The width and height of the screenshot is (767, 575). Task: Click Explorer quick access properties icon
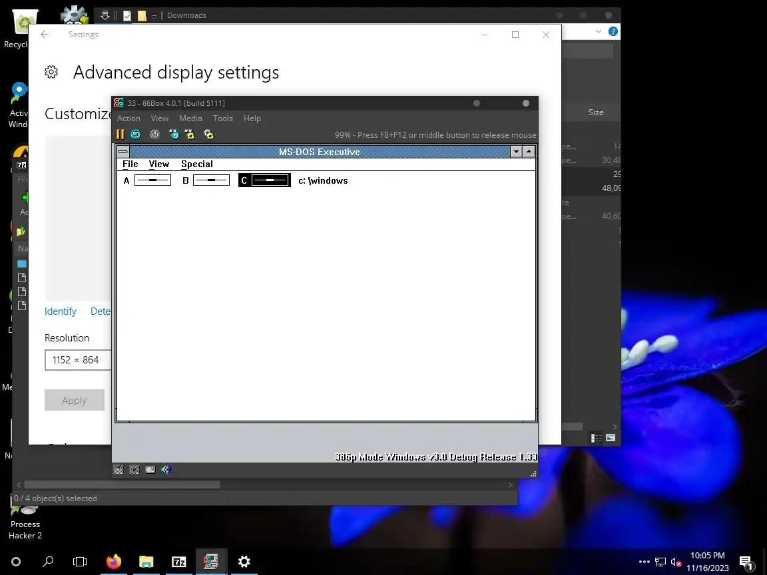[127, 16]
